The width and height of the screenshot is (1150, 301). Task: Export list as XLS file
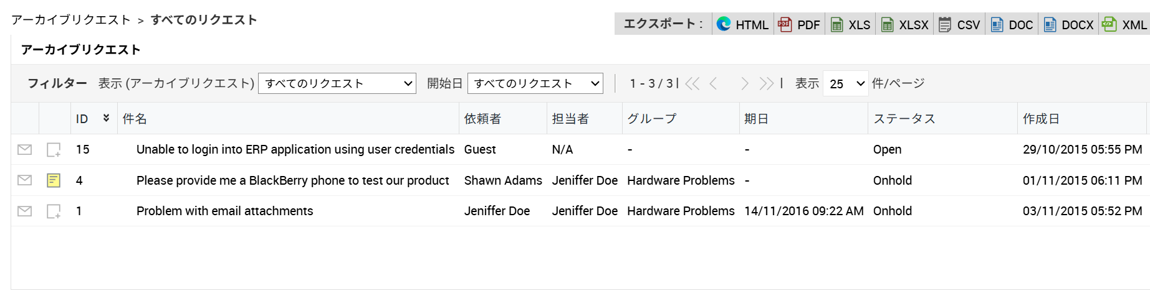pyautogui.click(x=851, y=25)
